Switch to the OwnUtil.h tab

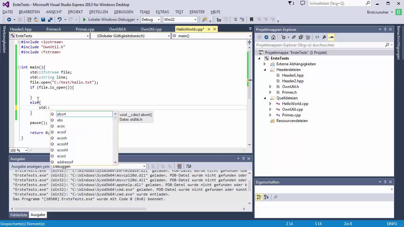point(117,29)
